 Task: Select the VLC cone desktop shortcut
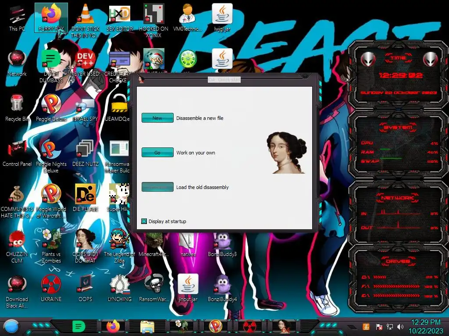(85, 21)
